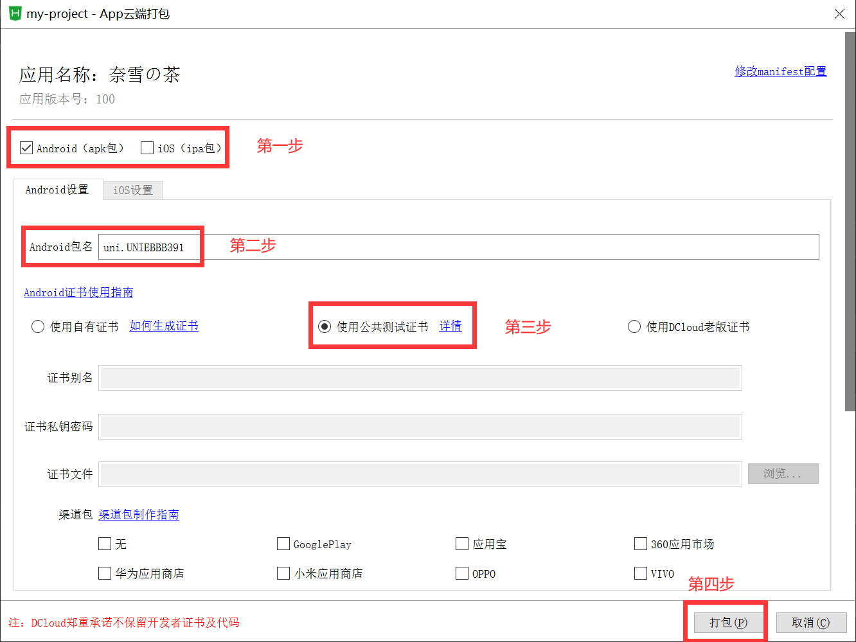Click the 打包(P) button
The image size is (856, 642).
point(729,623)
